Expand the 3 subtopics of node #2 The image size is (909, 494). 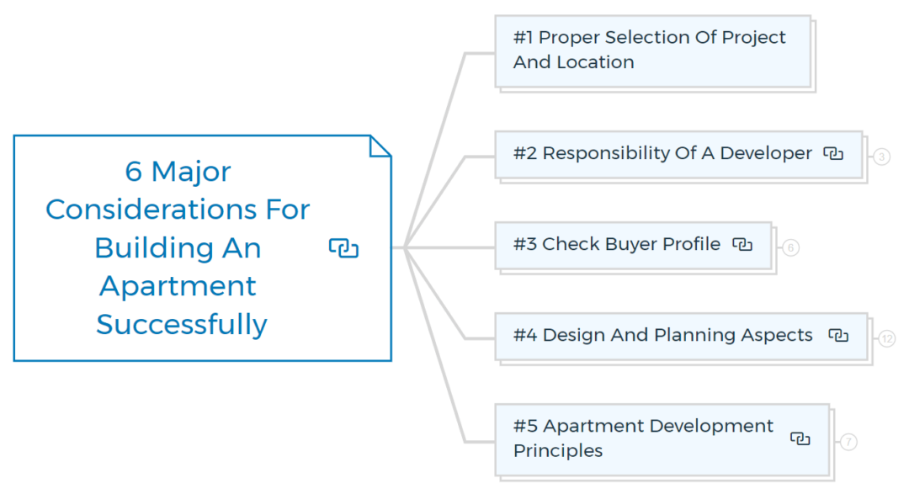pyautogui.click(x=881, y=157)
